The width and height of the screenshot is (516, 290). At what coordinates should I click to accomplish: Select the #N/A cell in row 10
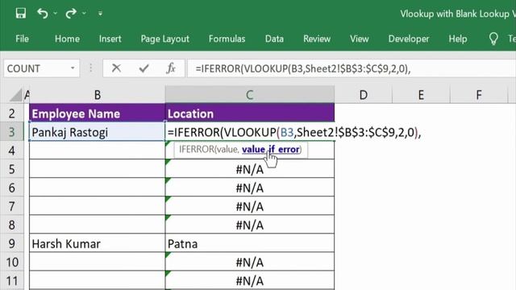[250, 262]
